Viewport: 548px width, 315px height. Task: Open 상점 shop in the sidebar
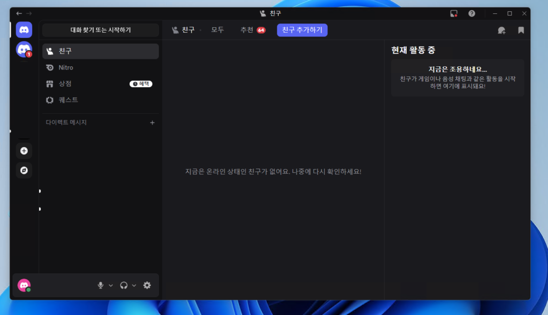[65, 83]
